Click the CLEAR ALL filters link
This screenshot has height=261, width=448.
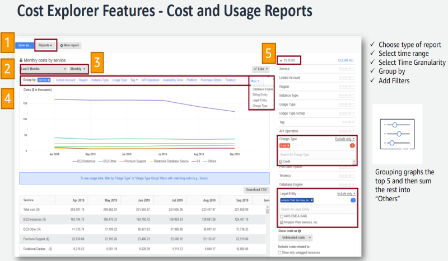(346, 60)
